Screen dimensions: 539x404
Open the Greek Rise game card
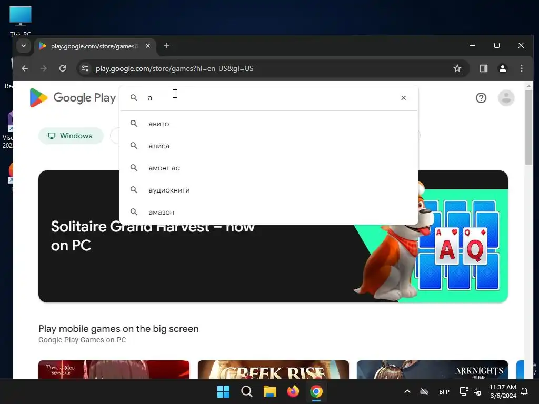273,370
